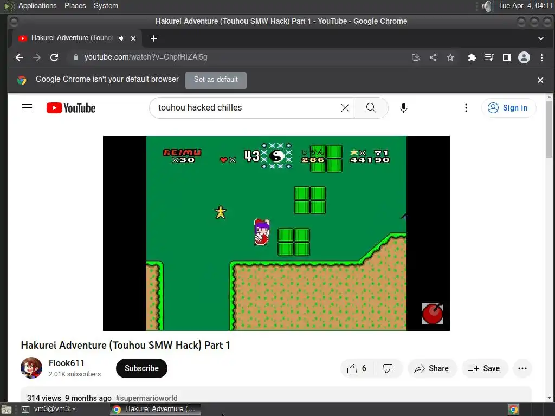Click Set as default button
Image resolution: width=555 pixels, height=416 pixels.
[216, 80]
